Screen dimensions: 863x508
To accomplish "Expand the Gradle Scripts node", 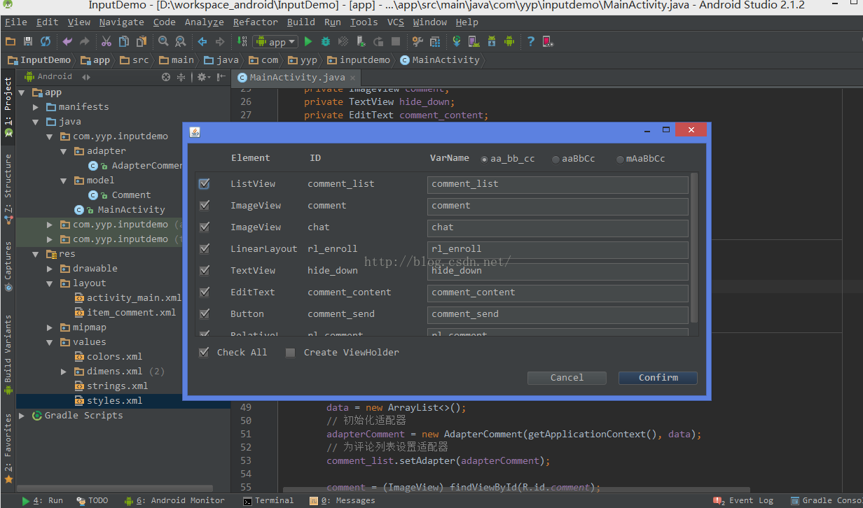I will 22,416.
